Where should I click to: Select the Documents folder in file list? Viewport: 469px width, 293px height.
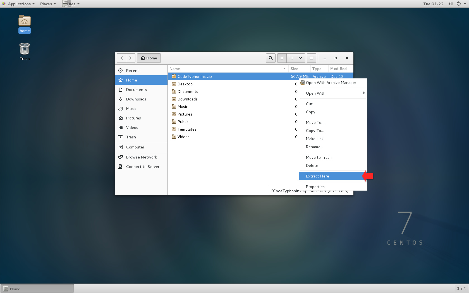click(x=233, y=92)
